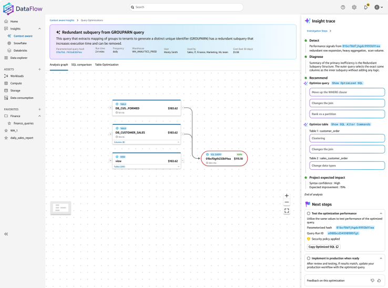
Task: Click the graph minimap thumbnail
Action: [x=60, y=208]
